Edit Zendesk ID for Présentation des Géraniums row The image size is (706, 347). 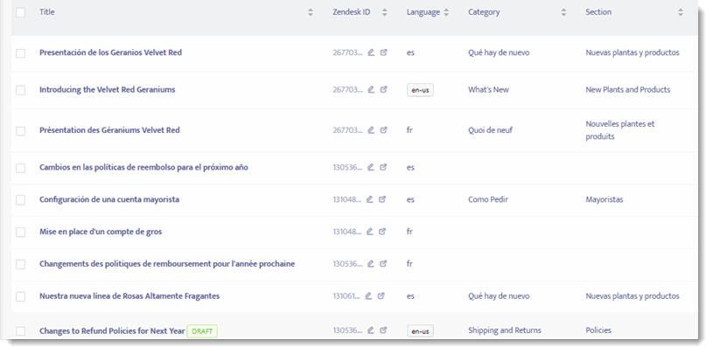[x=371, y=130]
